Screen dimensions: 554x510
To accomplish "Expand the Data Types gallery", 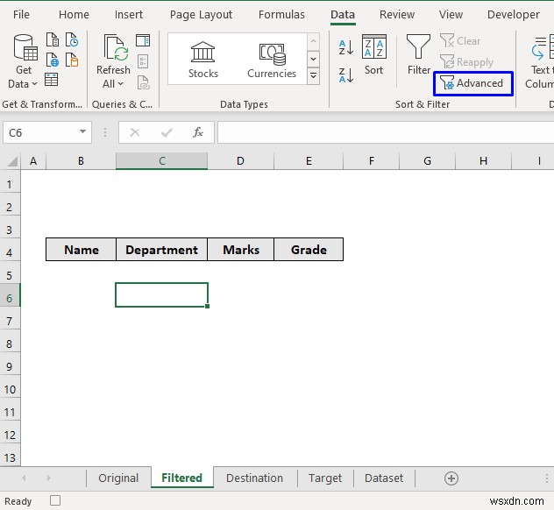I will [x=314, y=76].
